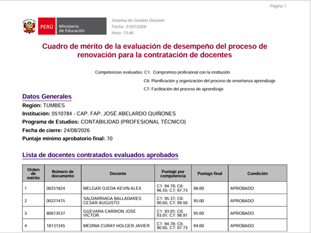Image resolution: width=311 pixels, height=233 pixels.
Task: Select the Datos Generales heading
Action: [x=47, y=96]
